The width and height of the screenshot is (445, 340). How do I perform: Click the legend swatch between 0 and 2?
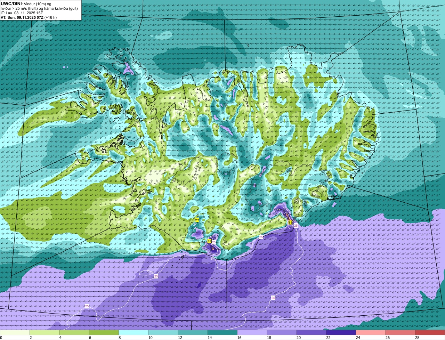click(x=15, y=333)
